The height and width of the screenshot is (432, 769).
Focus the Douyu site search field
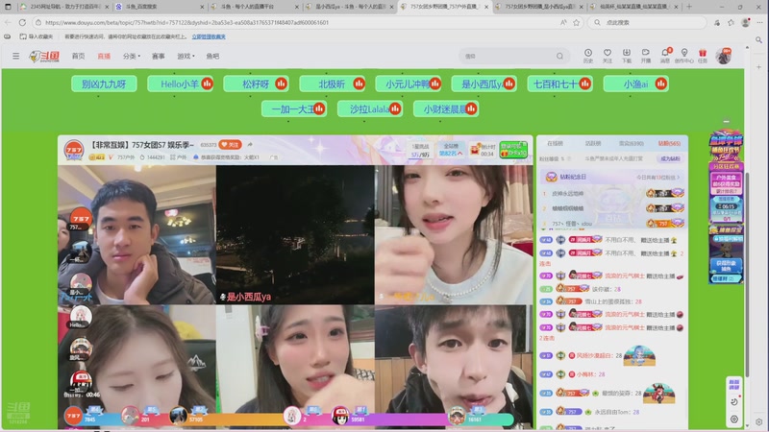[508, 56]
